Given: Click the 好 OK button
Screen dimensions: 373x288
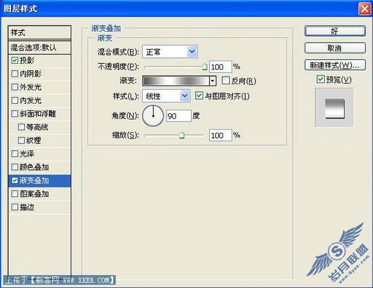Looking at the screenshot, I should [335, 31].
